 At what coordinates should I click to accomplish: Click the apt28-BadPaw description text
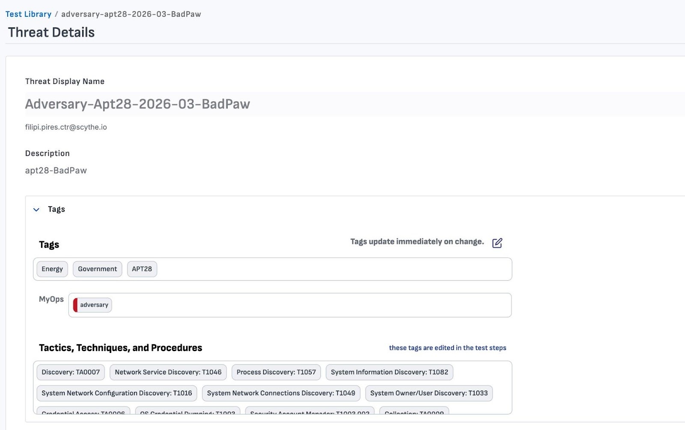56,171
